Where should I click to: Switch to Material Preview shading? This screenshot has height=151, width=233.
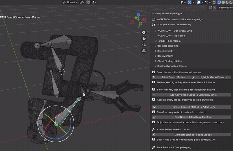[227, 2]
